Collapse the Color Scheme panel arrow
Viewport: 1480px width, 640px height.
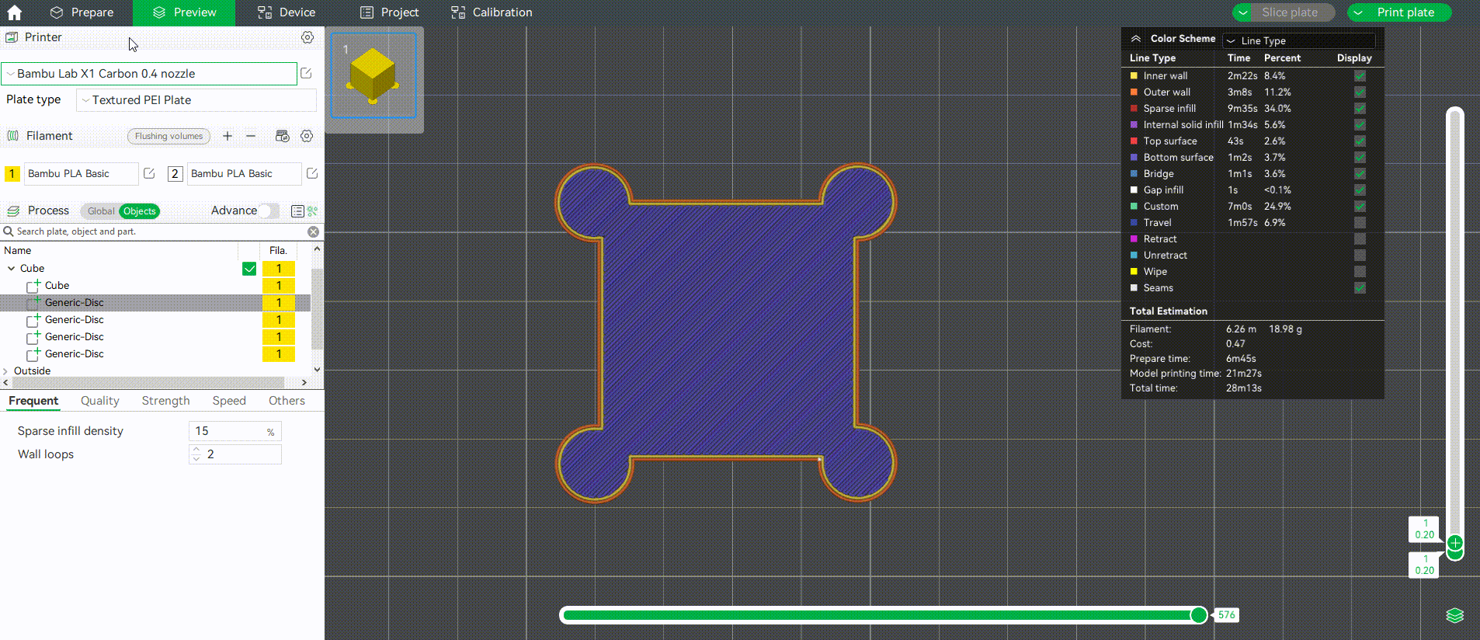(x=1136, y=39)
